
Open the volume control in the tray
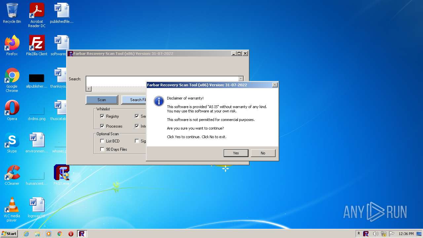coord(375,234)
